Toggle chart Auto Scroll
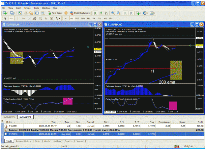The height and width of the screenshot is (149, 206). coord(126,13)
